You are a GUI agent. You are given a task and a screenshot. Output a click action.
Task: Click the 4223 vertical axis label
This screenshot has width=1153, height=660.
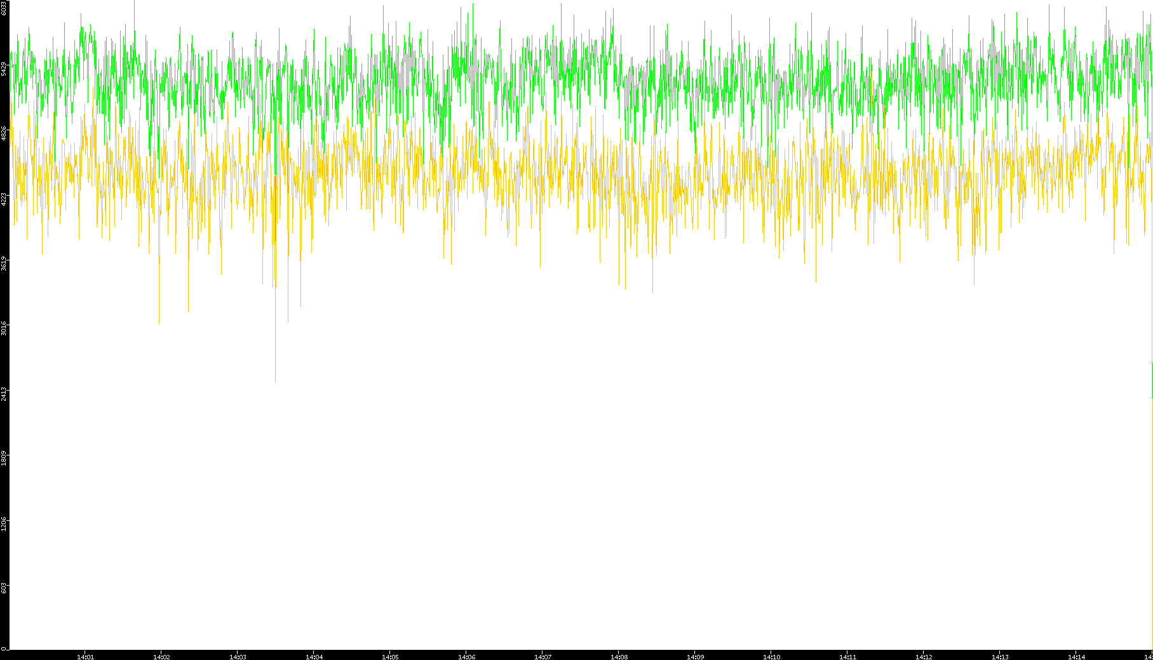pyautogui.click(x=4, y=199)
